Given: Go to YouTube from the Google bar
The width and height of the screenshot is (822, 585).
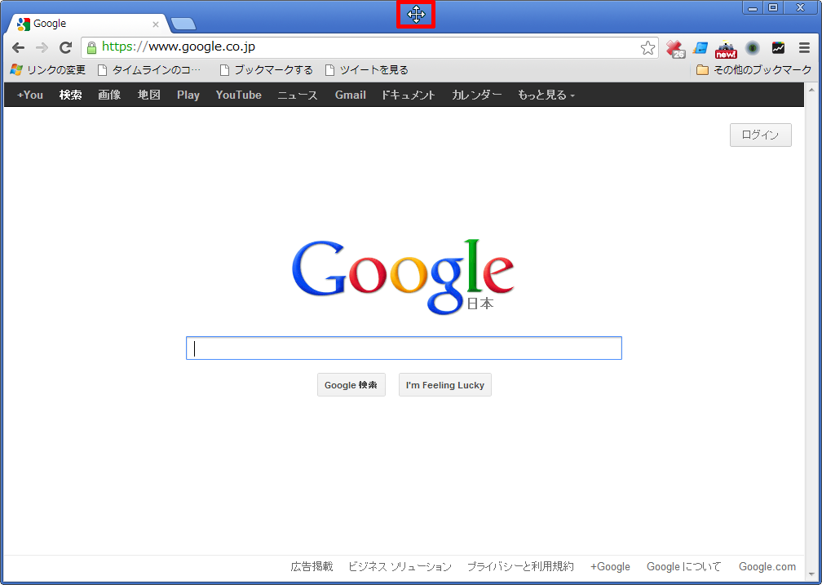Looking at the screenshot, I should pyautogui.click(x=238, y=95).
